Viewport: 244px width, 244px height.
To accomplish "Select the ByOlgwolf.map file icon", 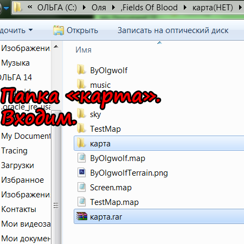I will pos(82,158).
